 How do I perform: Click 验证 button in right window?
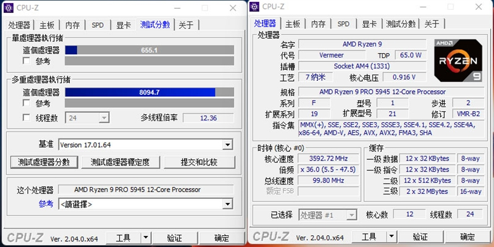coord(421,237)
